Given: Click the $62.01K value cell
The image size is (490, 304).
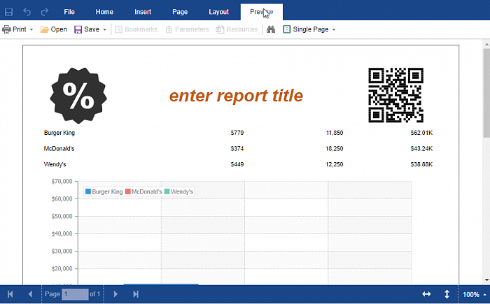Looking at the screenshot, I should coord(421,133).
